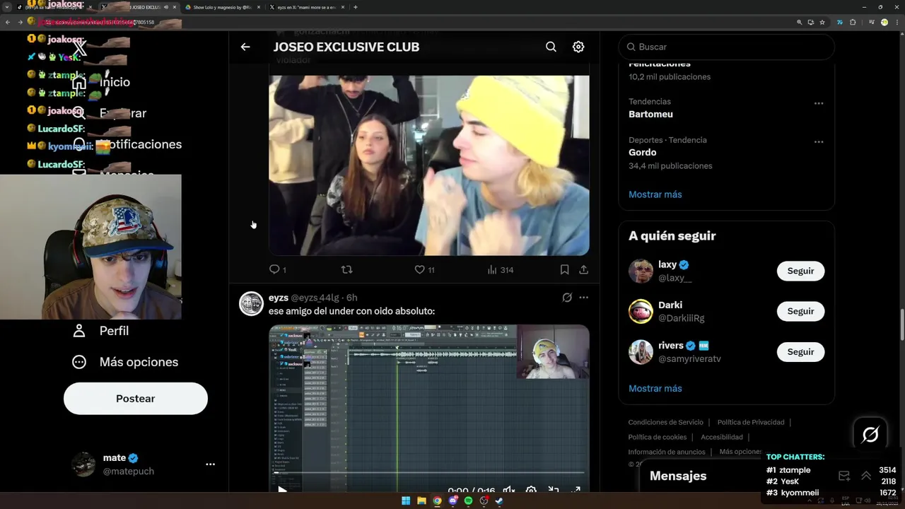Click browser back arrow
This screenshot has width=905, height=509.
pyautogui.click(x=7, y=23)
